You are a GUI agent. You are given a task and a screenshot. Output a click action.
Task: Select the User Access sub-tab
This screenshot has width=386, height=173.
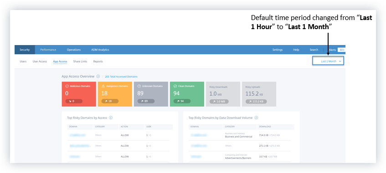tap(40, 61)
